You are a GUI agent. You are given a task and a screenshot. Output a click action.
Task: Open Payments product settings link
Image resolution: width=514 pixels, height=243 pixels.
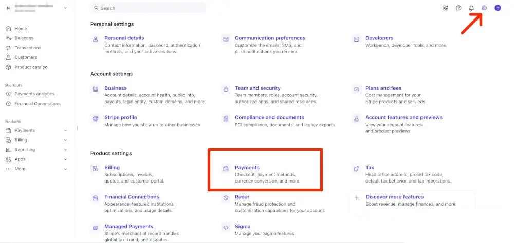pyautogui.click(x=247, y=168)
